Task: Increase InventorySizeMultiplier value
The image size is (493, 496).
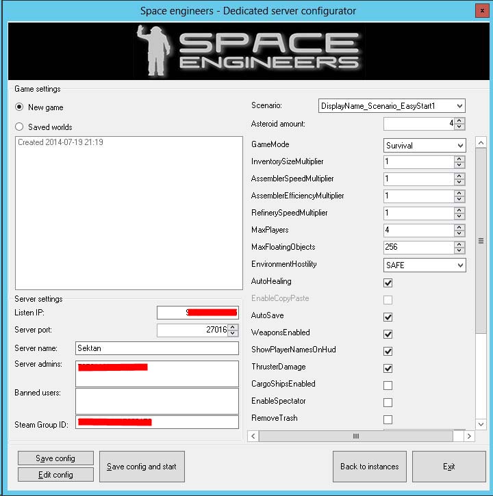Action: tap(459, 159)
